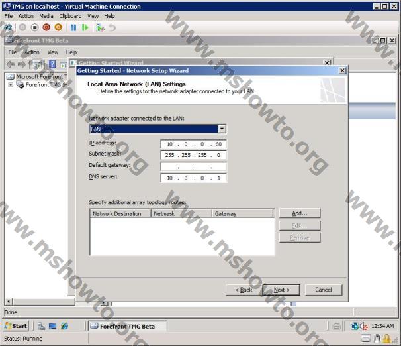Click the Next > button
Image resolution: width=401 pixels, height=346 pixels.
tap(281, 290)
